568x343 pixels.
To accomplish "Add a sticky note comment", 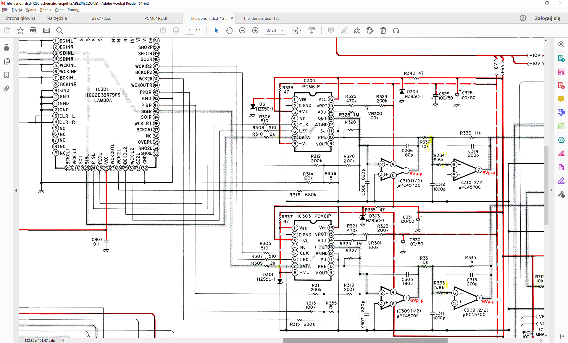I will click(331, 30).
